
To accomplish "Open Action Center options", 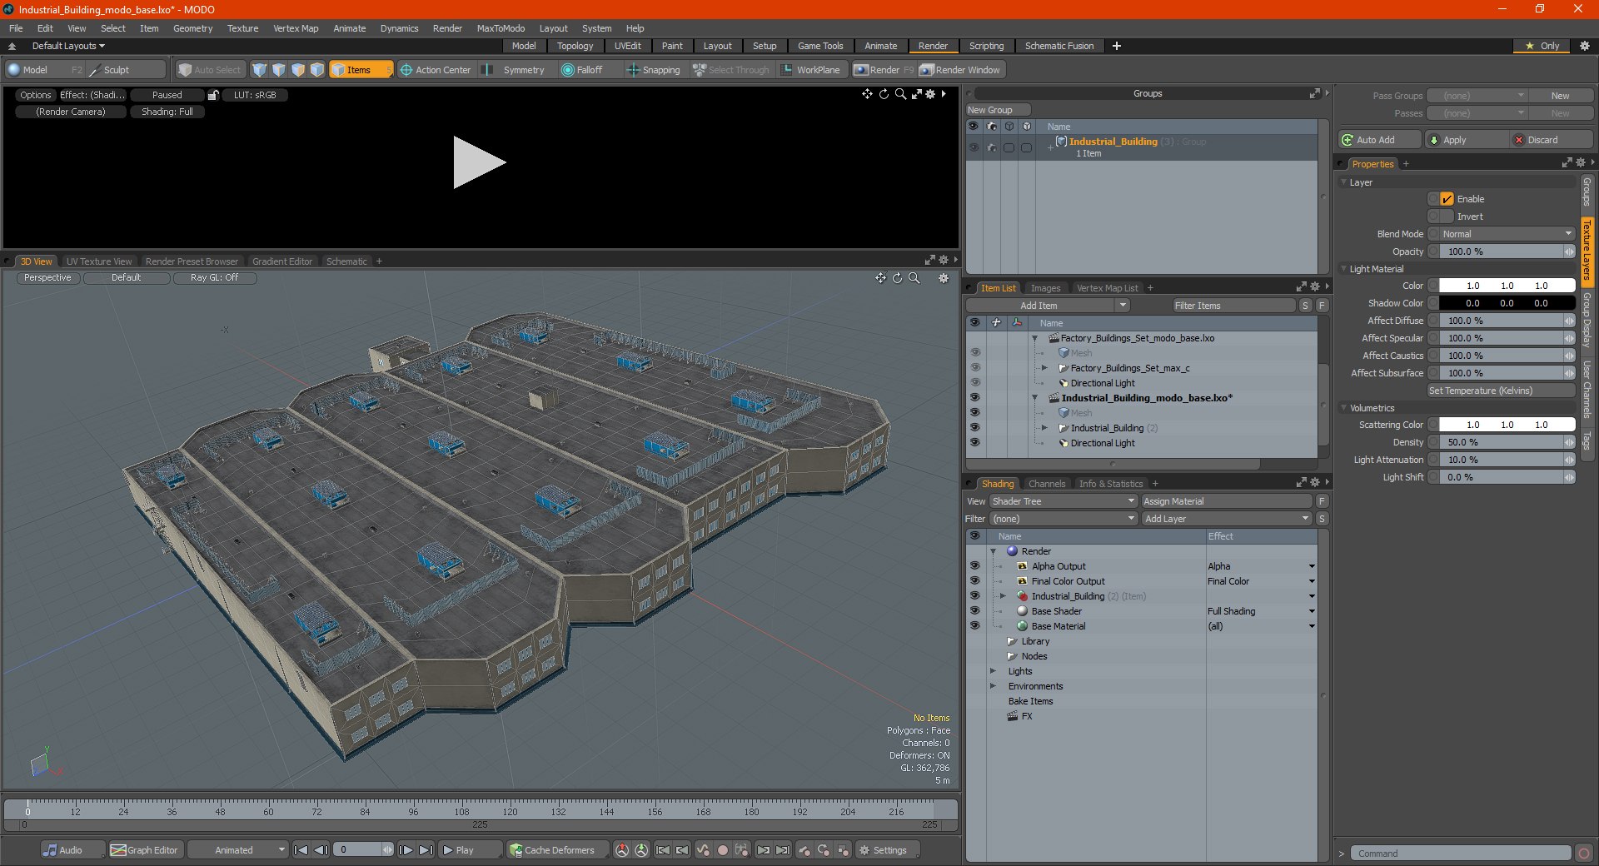I will click(x=436, y=70).
